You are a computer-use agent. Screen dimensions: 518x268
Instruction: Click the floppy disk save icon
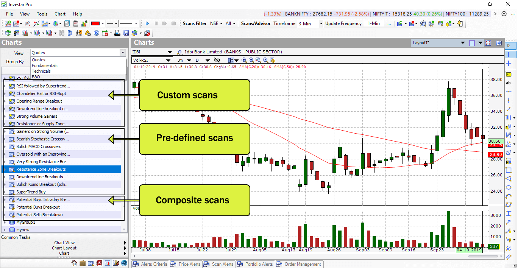[x=126, y=33]
